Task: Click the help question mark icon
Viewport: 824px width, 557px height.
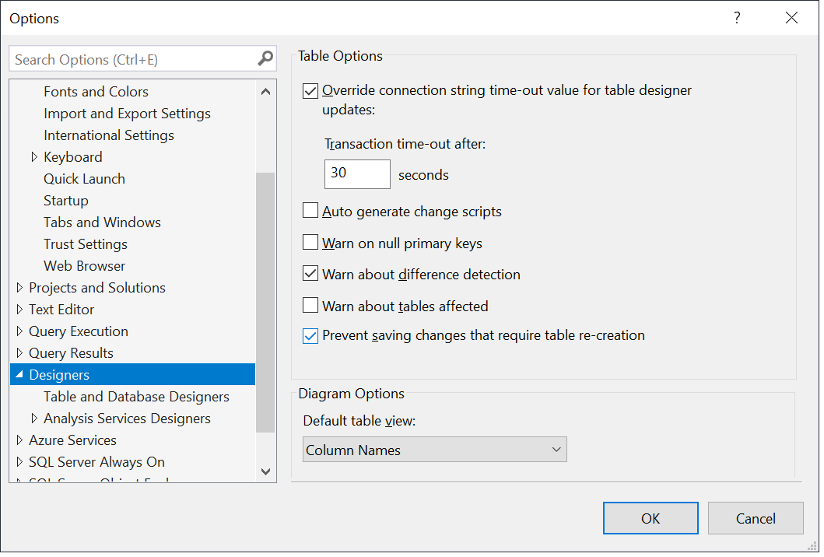Action: coord(737,17)
